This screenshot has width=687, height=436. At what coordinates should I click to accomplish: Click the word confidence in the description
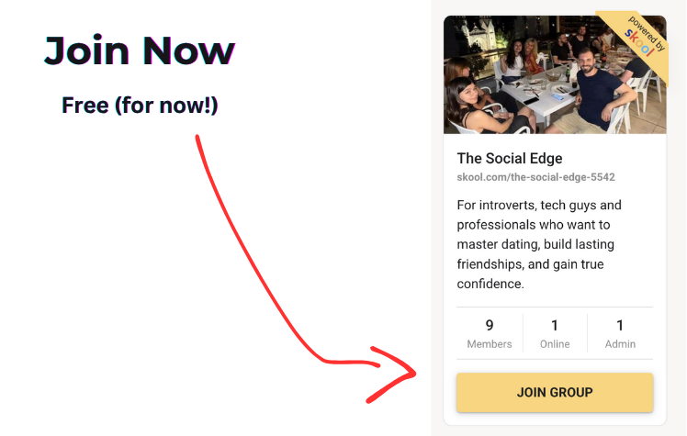click(490, 284)
